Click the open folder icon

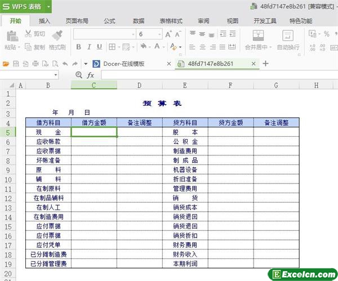click(6, 64)
